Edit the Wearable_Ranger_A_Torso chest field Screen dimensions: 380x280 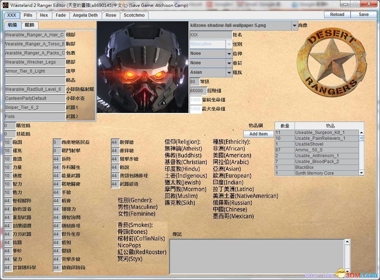(x=35, y=44)
